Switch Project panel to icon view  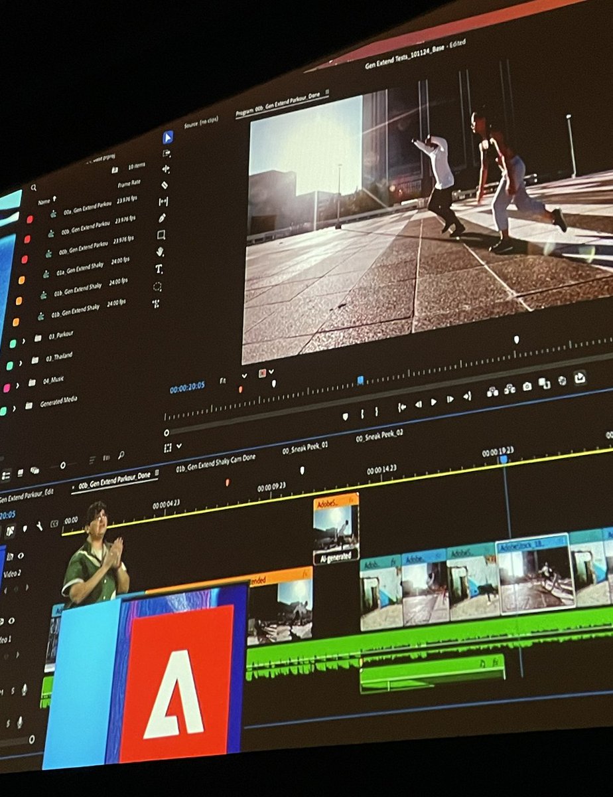(21, 472)
